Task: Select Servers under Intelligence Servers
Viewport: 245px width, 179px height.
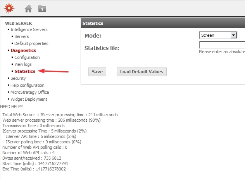Action: pos(22,36)
